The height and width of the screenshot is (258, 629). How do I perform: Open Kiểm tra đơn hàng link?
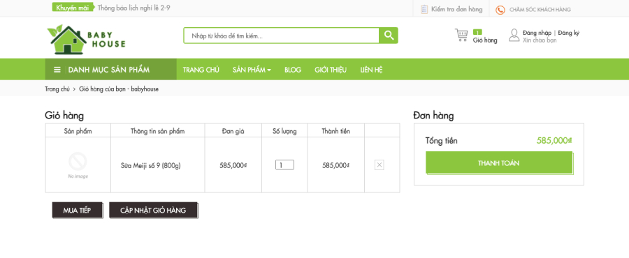point(457,9)
